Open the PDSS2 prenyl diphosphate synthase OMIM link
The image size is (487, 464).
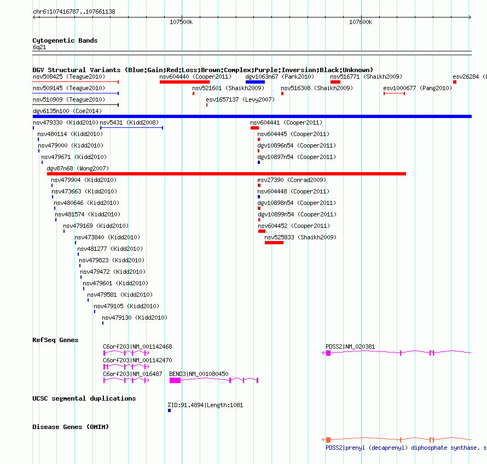pyautogui.click(x=406, y=448)
